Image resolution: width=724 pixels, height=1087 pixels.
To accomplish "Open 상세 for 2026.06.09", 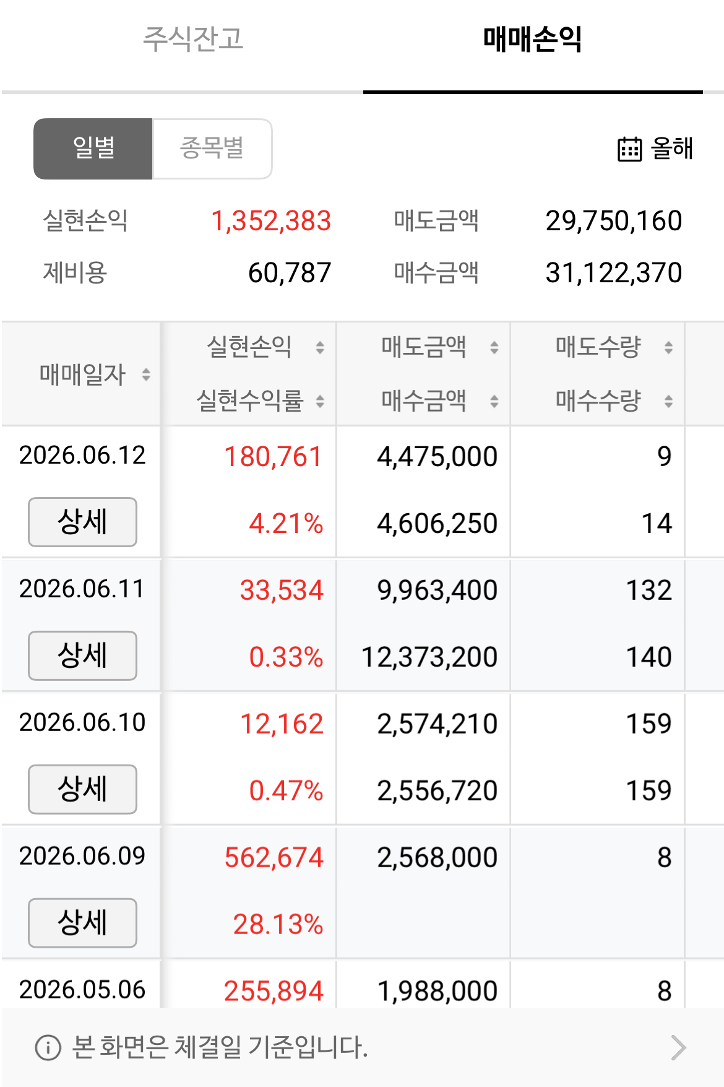I will pos(82,923).
